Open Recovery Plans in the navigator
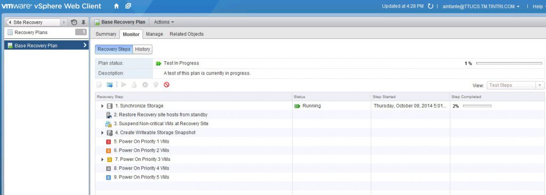Image resolution: width=546 pixels, height=195 pixels. coord(31,32)
